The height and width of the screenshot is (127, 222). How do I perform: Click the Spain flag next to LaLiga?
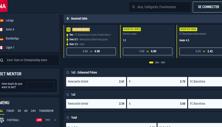pos(2,21)
